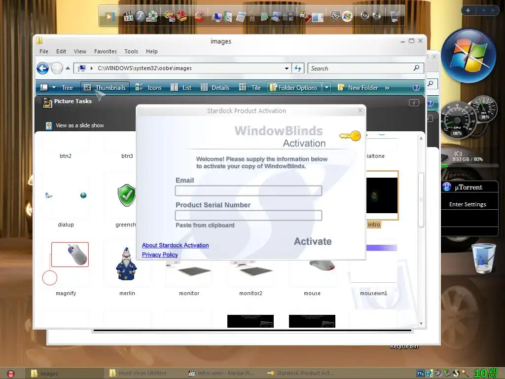The height and width of the screenshot is (379, 505).
Task: Create a New Folder
Action: [x=358, y=88]
